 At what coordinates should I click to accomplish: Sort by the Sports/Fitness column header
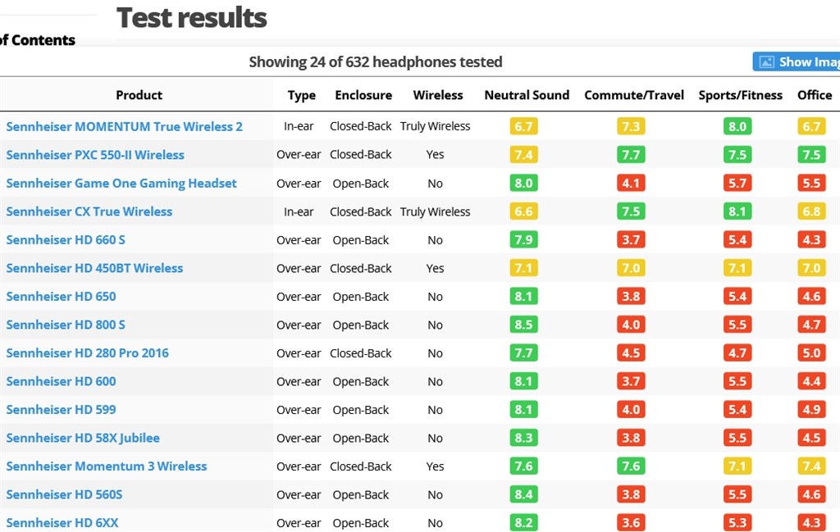tap(741, 95)
